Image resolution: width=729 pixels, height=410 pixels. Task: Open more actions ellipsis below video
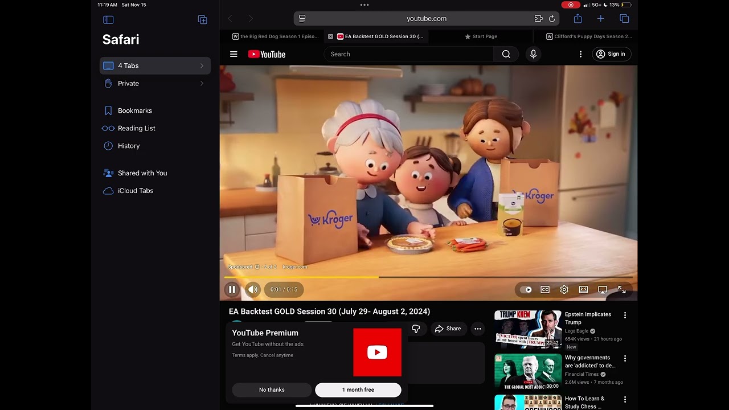[x=477, y=329]
